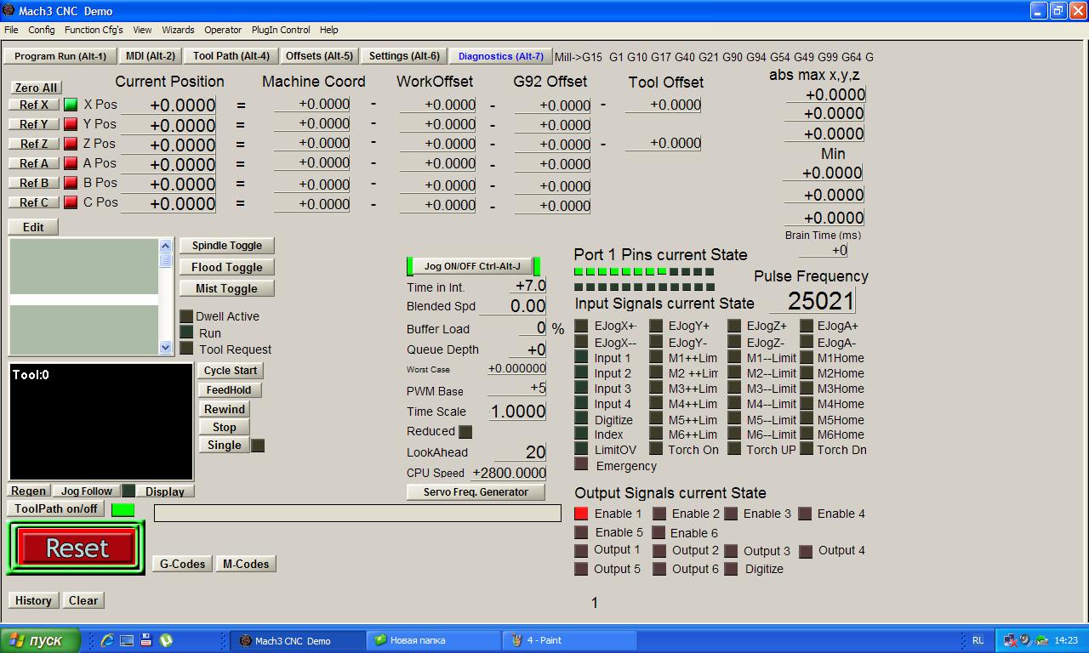
Task: Click the Dwell Active indicator LED
Action: 186,316
